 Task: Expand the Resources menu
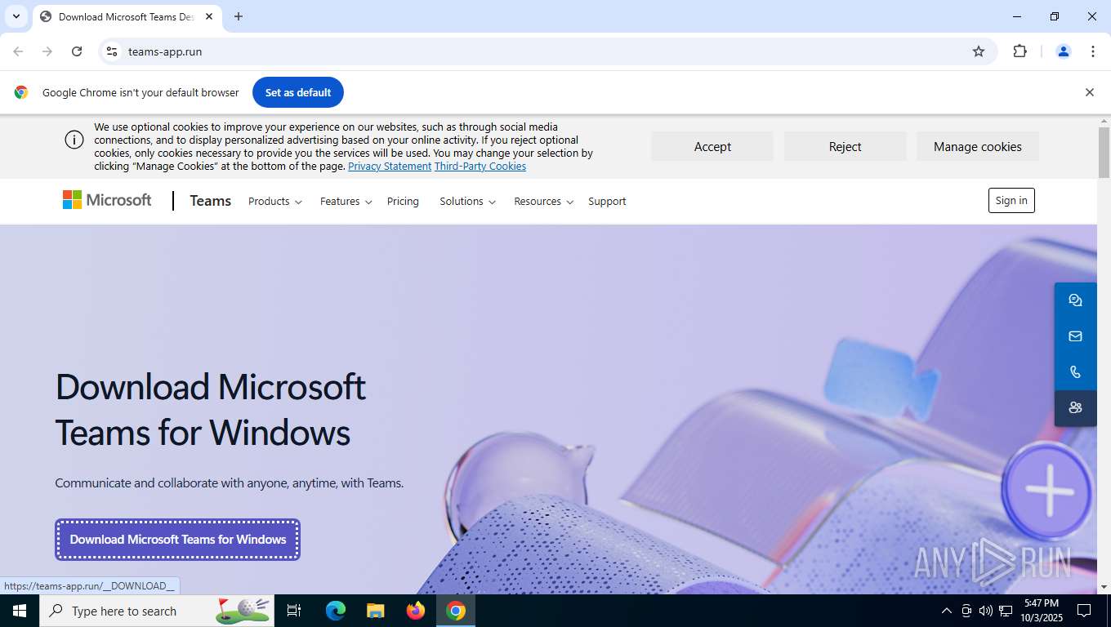click(x=544, y=202)
